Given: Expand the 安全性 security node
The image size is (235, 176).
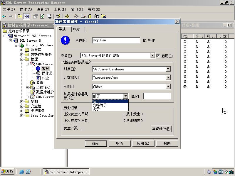Looking at the screenshot, I should click(x=21, y=106).
